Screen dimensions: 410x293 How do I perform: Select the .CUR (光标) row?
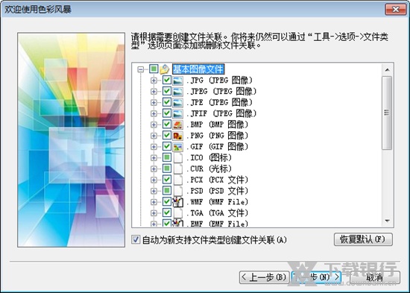(x=209, y=168)
